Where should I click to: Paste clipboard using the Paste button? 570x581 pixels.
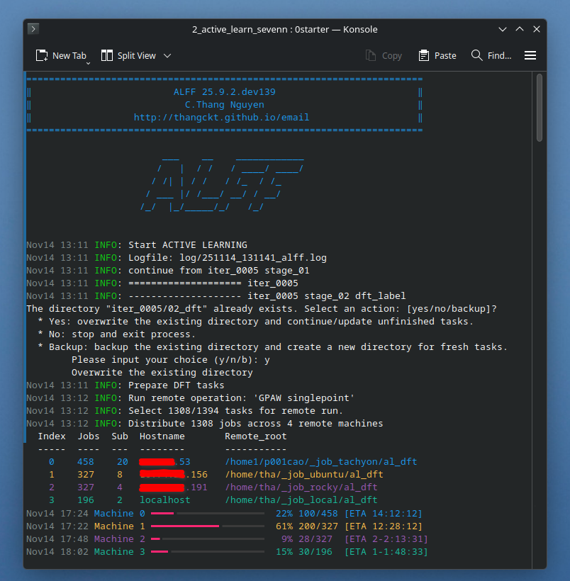pyautogui.click(x=437, y=55)
